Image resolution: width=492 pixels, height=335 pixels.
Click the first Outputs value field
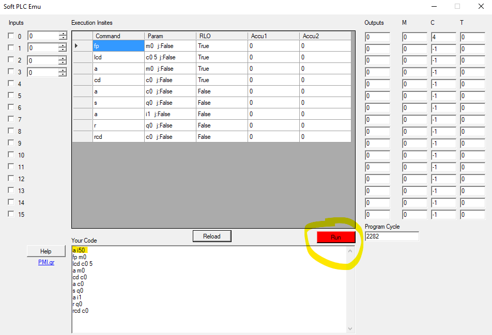(377, 37)
